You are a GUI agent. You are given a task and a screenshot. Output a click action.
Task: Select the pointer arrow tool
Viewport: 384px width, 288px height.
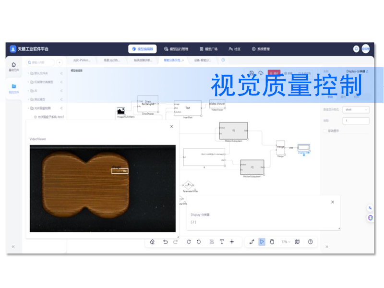pyautogui.click(x=262, y=242)
